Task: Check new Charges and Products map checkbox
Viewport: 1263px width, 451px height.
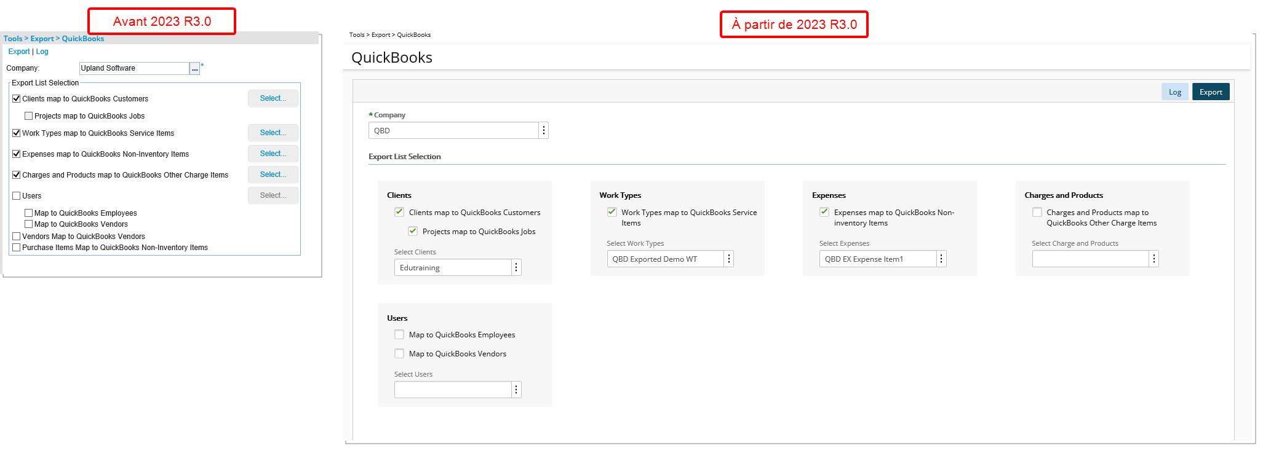Action: pos(1037,212)
